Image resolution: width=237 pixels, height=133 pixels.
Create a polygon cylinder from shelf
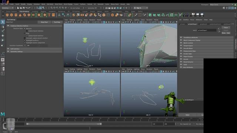tap(16, 15)
